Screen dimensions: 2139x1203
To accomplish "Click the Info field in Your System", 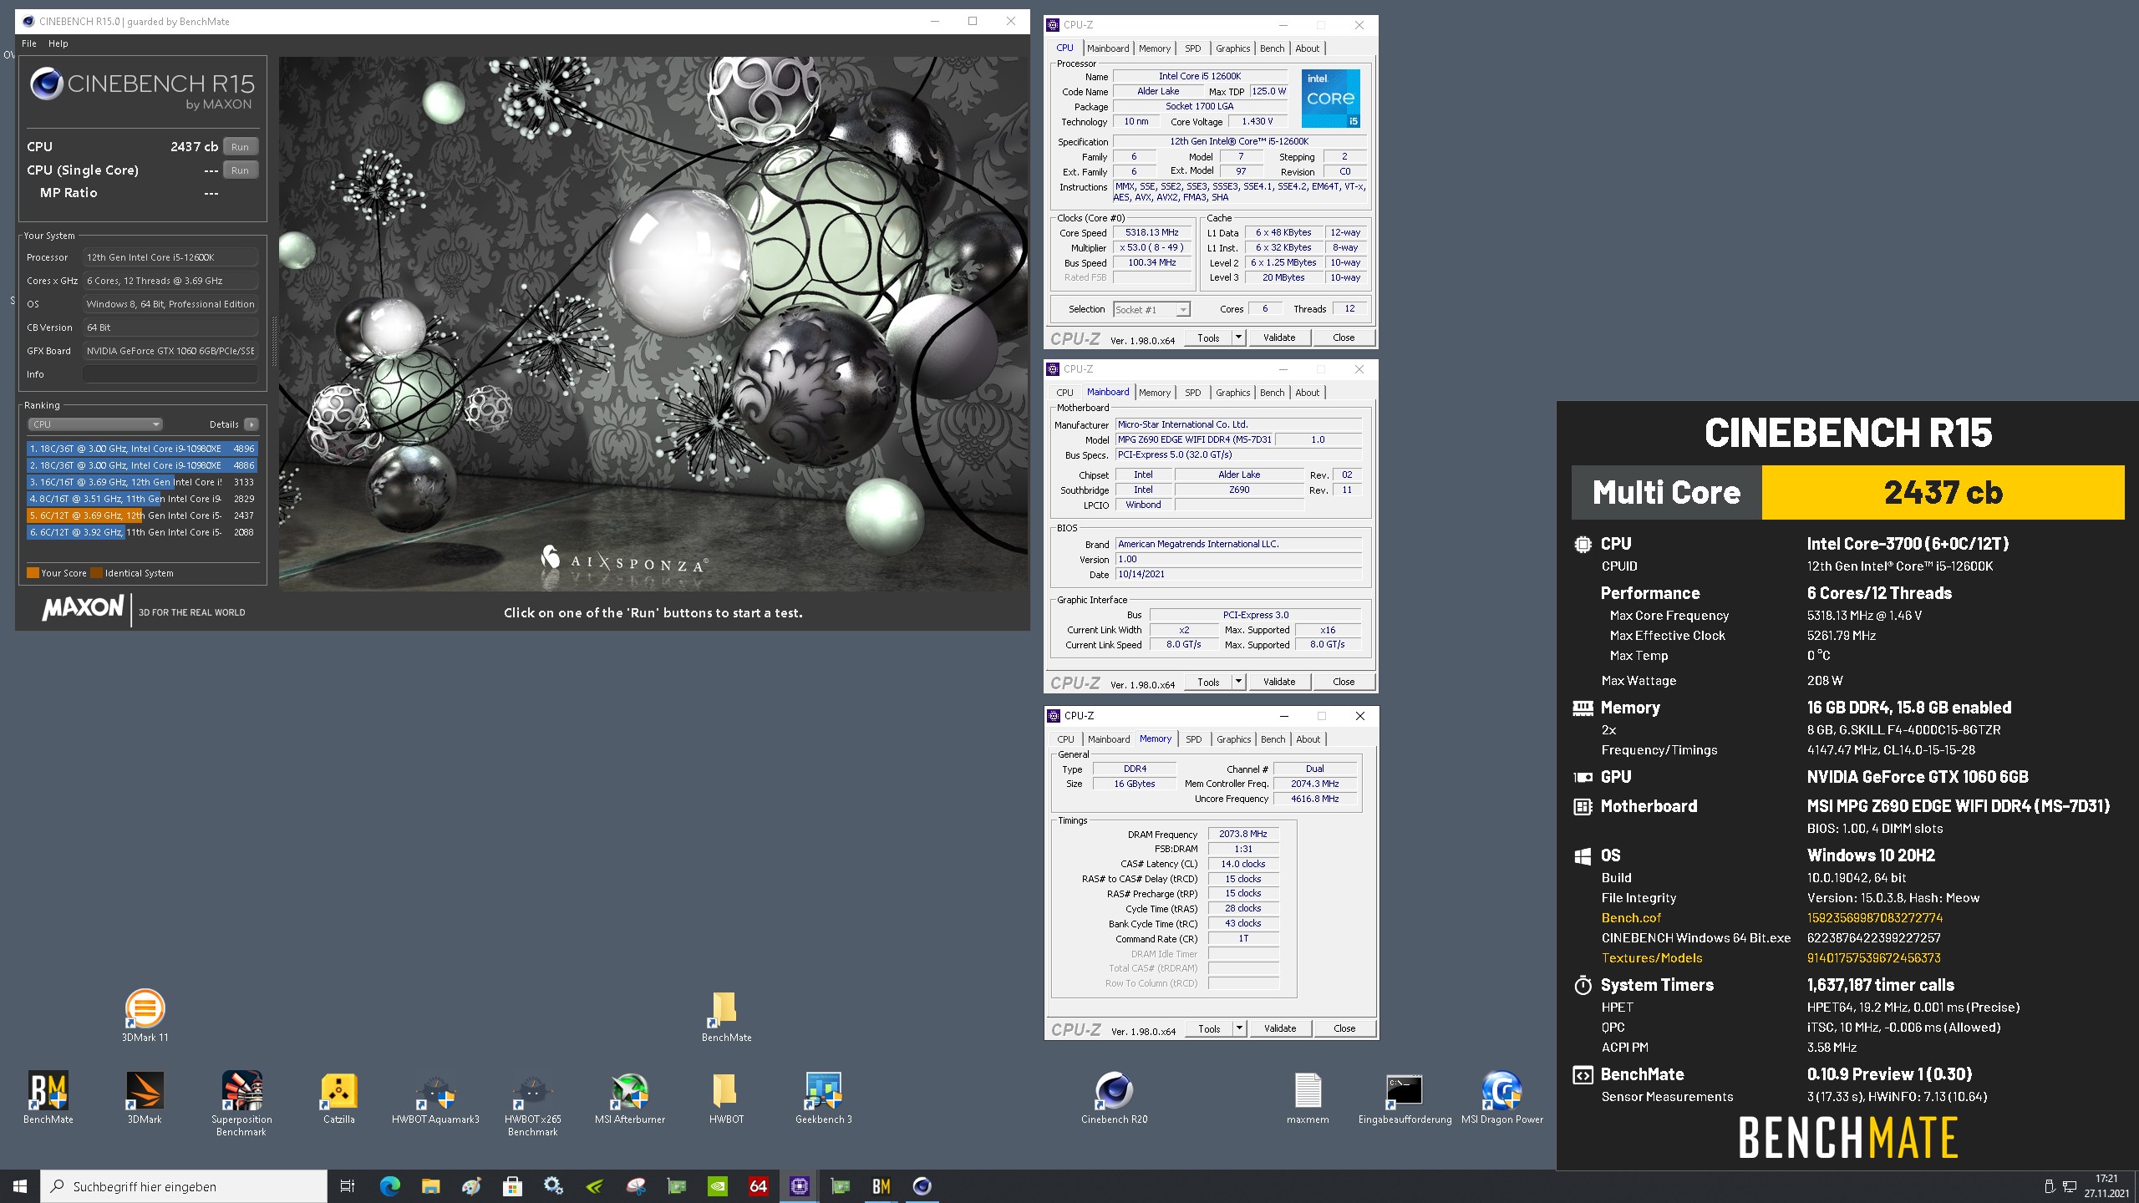I will [x=170, y=374].
